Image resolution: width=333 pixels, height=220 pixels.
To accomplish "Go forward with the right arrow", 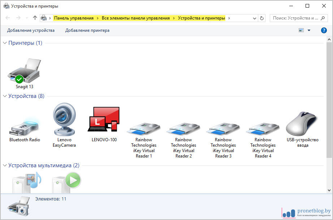I will (18, 18).
